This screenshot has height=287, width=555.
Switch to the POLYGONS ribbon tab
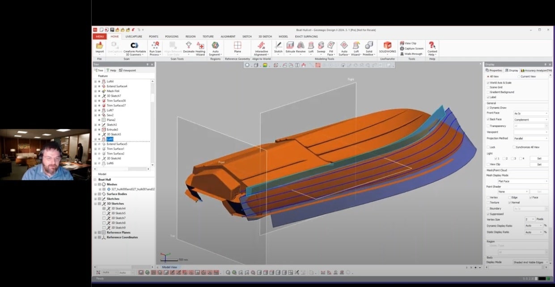coord(172,36)
